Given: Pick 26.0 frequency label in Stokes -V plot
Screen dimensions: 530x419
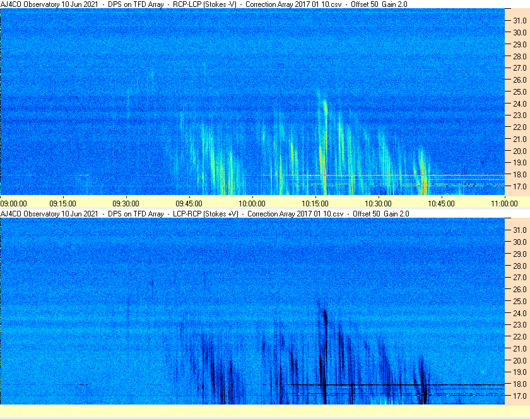Looking at the screenshot, I should click(520, 80).
